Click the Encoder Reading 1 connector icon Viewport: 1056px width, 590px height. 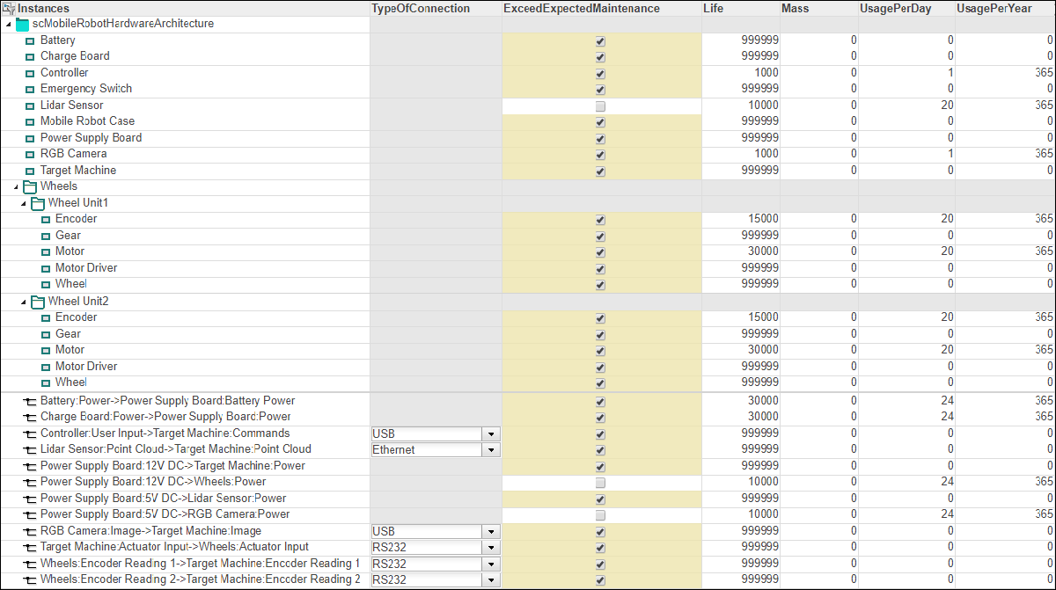(30, 565)
